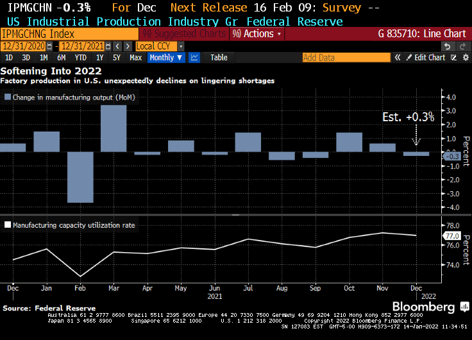Select the 1Y time range

pyautogui.click(x=99, y=58)
